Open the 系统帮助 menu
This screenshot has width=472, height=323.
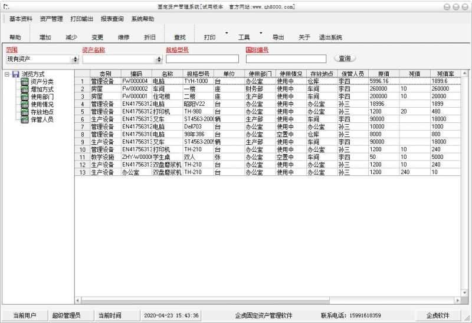pos(143,19)
